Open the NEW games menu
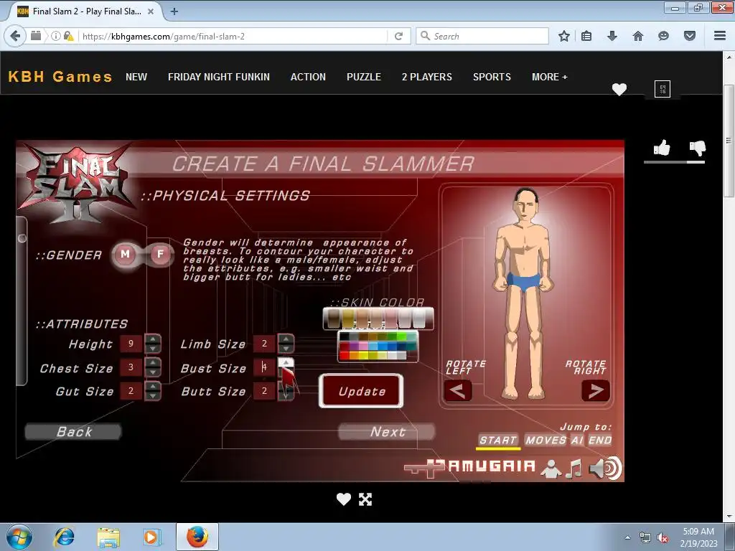Image resolution: width=735 pixels, height=551 pixels. [x=136, y=77]
